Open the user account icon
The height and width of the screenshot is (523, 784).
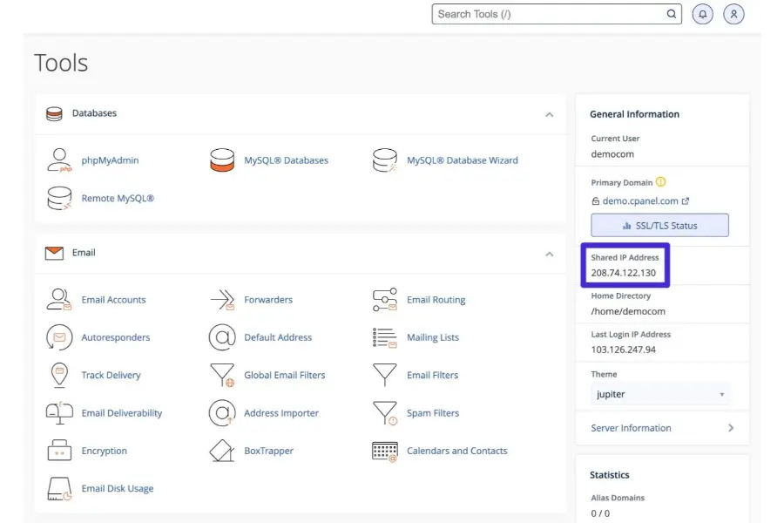733,14
